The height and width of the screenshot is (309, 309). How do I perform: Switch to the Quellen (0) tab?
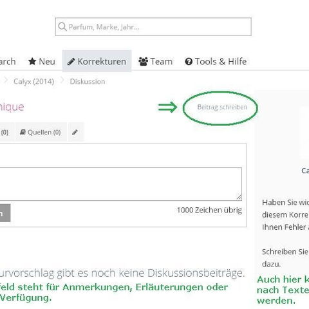41,132
